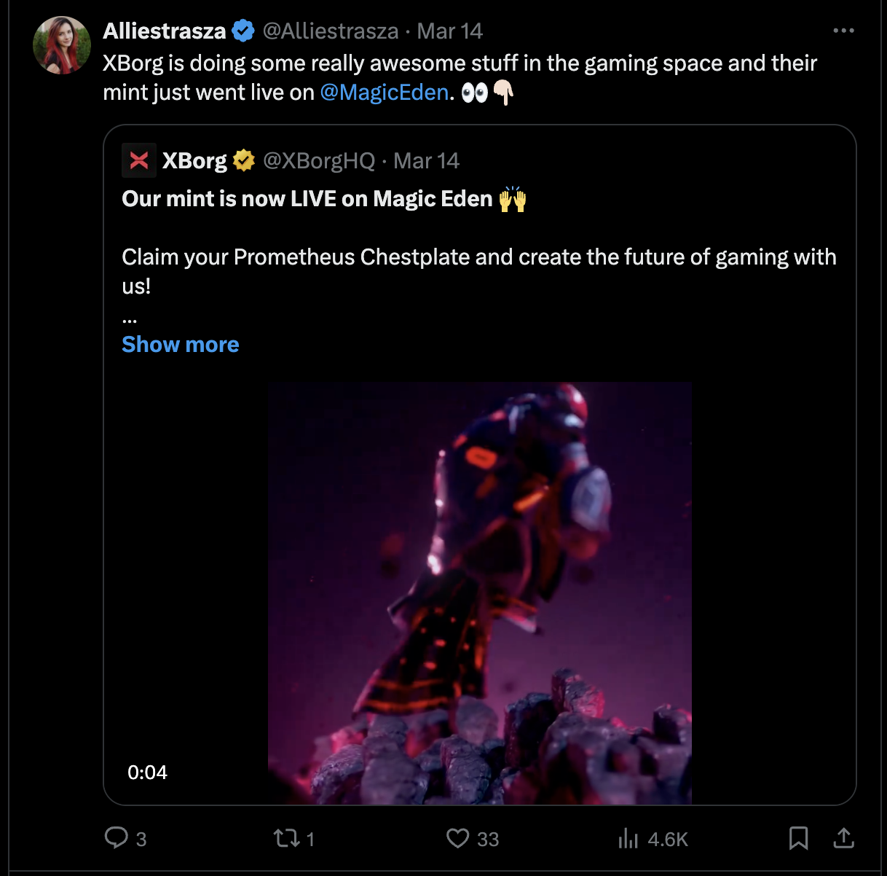Viewport: 887px width, 876px height.
Task: Repost this tweet using retweet icon
Action: (x=286, y=838)
